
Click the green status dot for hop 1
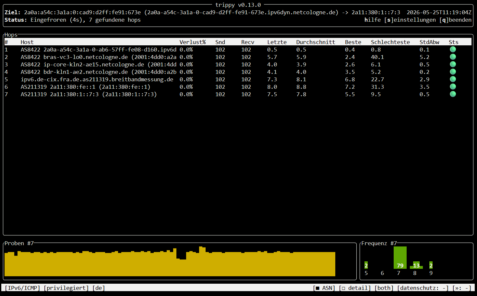point(453,49)
